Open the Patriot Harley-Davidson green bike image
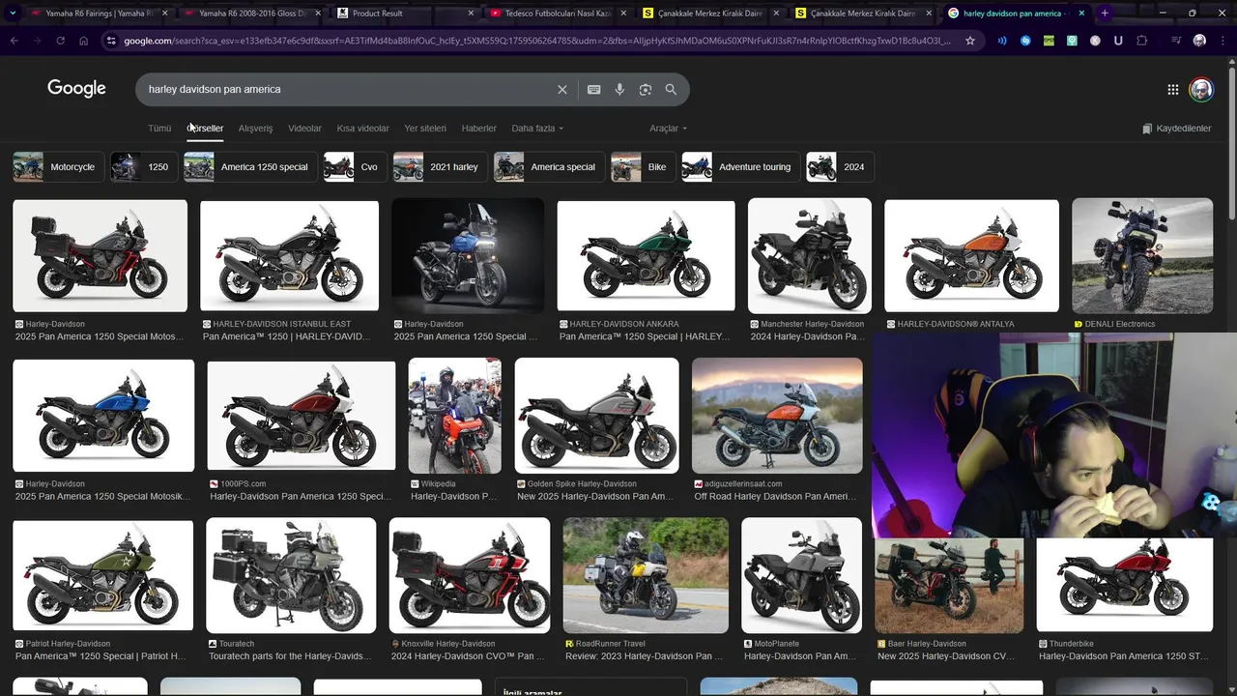The width and height of the screenshot is (1237, 696). pos(103,576)
